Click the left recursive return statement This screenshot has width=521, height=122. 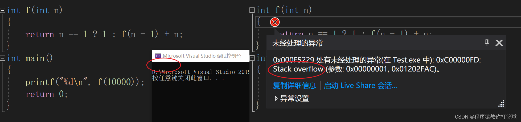[104, 34]
